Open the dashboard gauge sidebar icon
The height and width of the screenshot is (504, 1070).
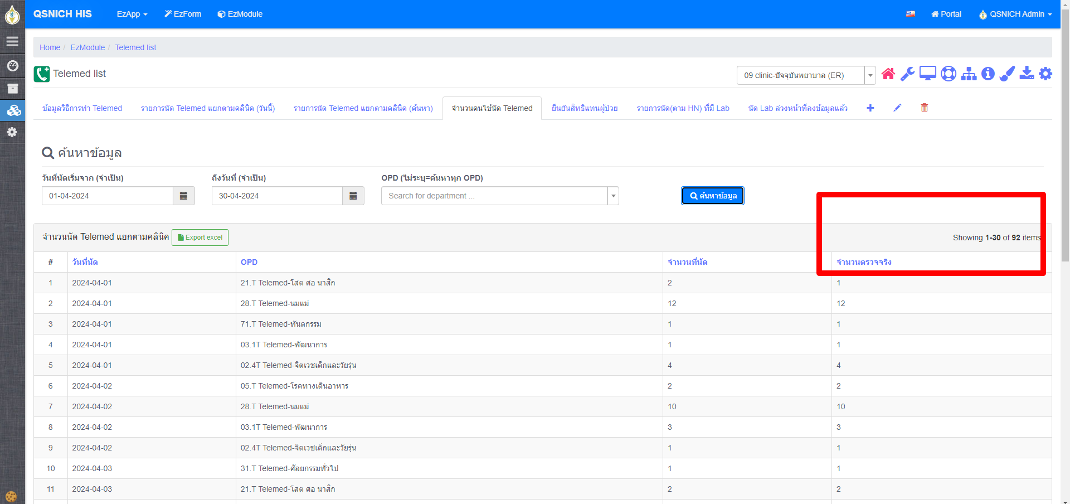click(12, 66)
